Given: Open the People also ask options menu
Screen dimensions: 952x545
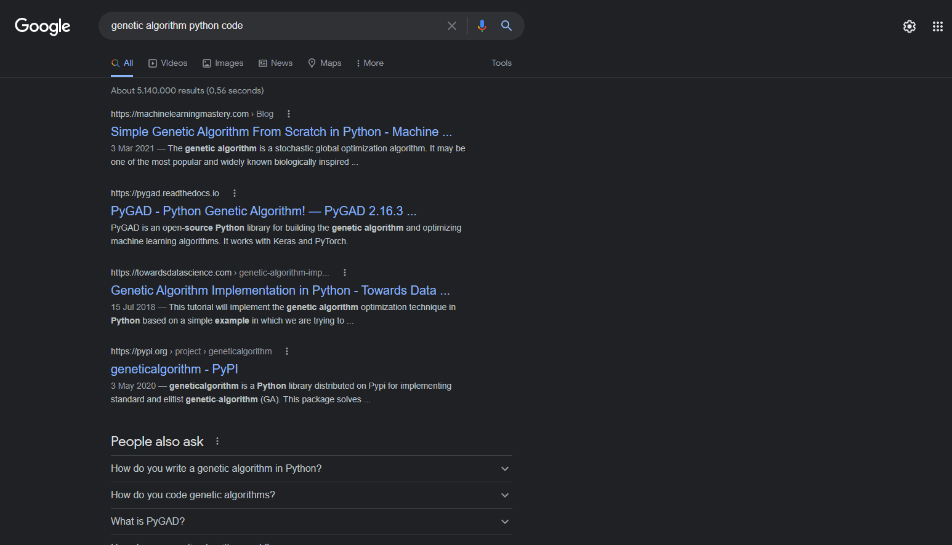Looking at the screenshot, I should coord(217,442).
